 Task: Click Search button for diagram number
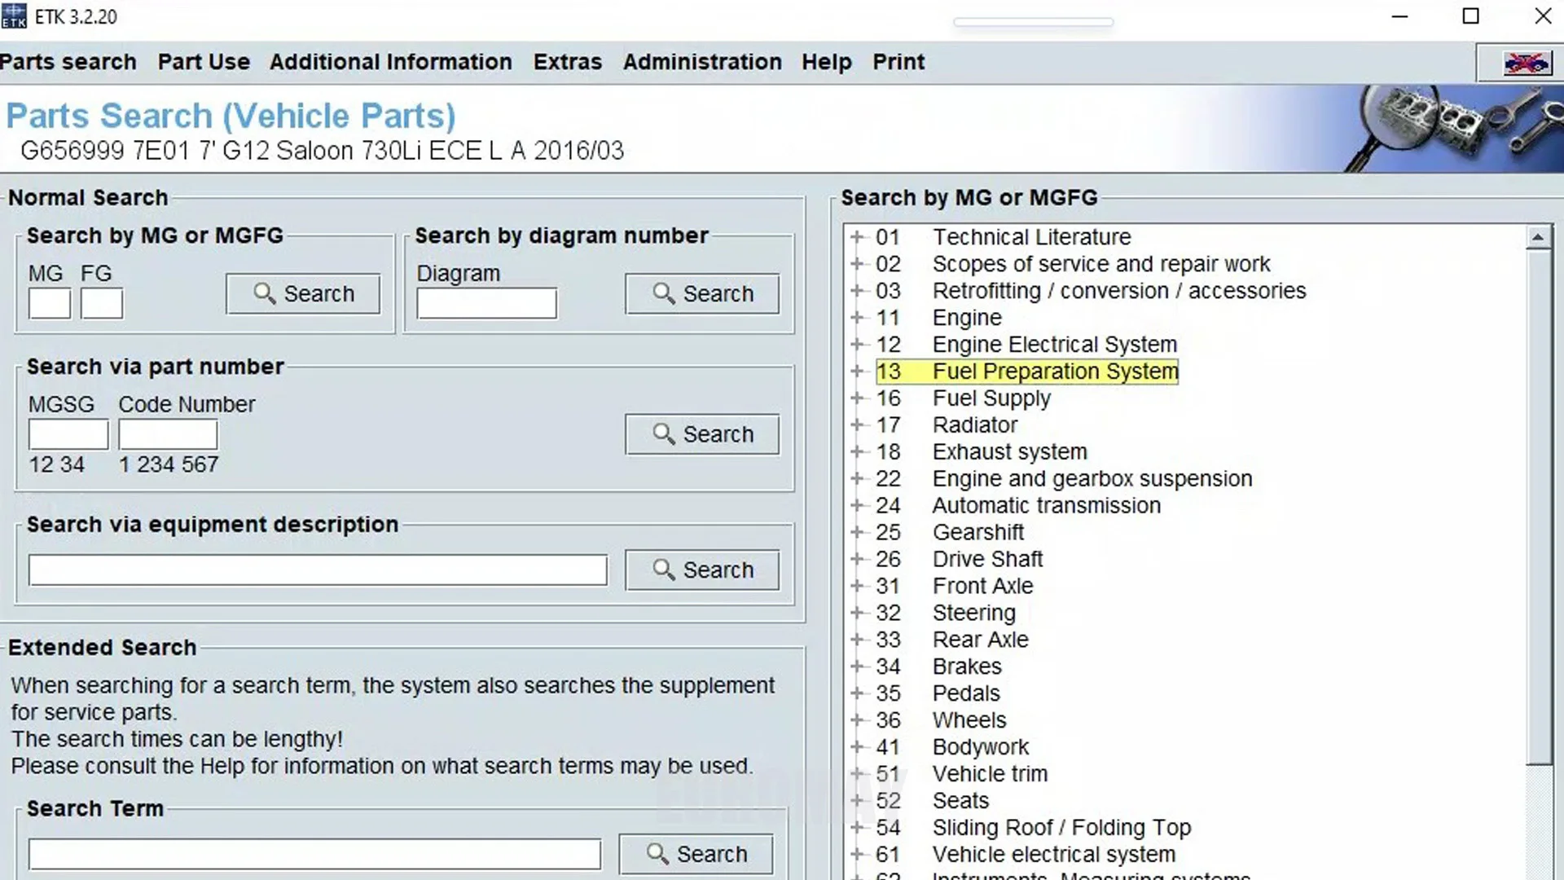[702, 294]
